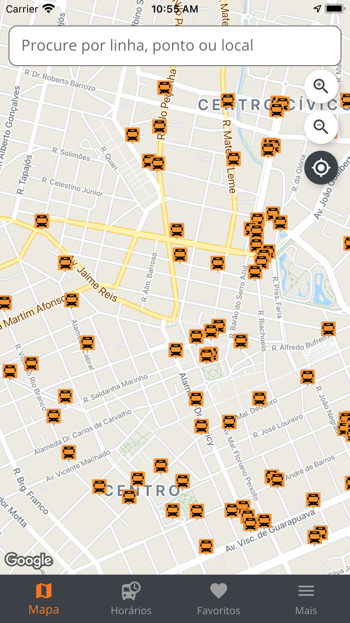
Task: Select bus stop on Av. Vicente Machado
Action: point(68,452)
